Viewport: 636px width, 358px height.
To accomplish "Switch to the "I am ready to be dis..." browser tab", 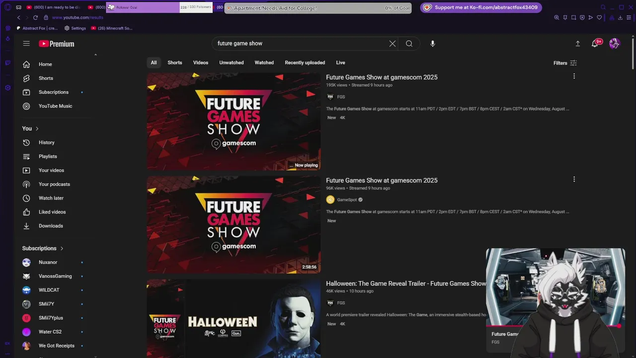I will click(x=54, y=7).
